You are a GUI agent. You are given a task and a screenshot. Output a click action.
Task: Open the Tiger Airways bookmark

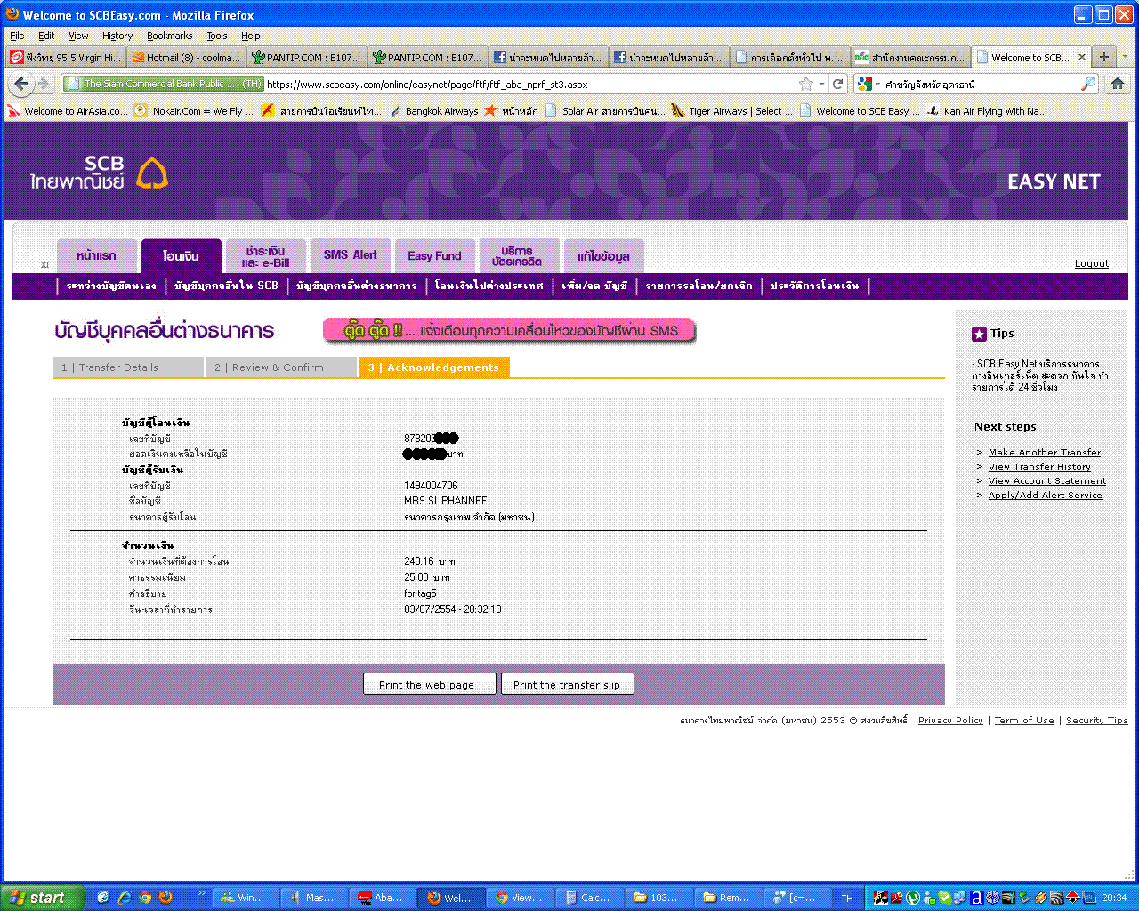tap(731, 111)
